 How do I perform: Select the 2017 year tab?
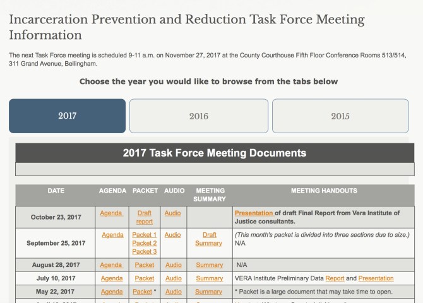click(x=67, y=116)
